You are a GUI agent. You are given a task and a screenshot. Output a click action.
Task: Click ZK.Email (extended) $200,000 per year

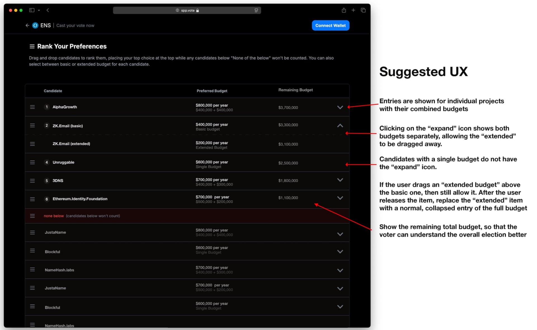coord(212,143)
